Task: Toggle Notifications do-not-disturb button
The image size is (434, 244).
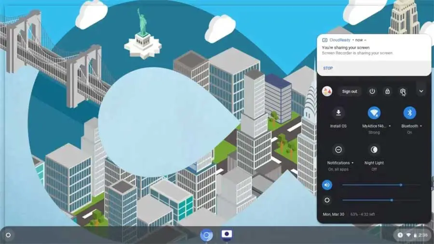Action: coord(338,150)
